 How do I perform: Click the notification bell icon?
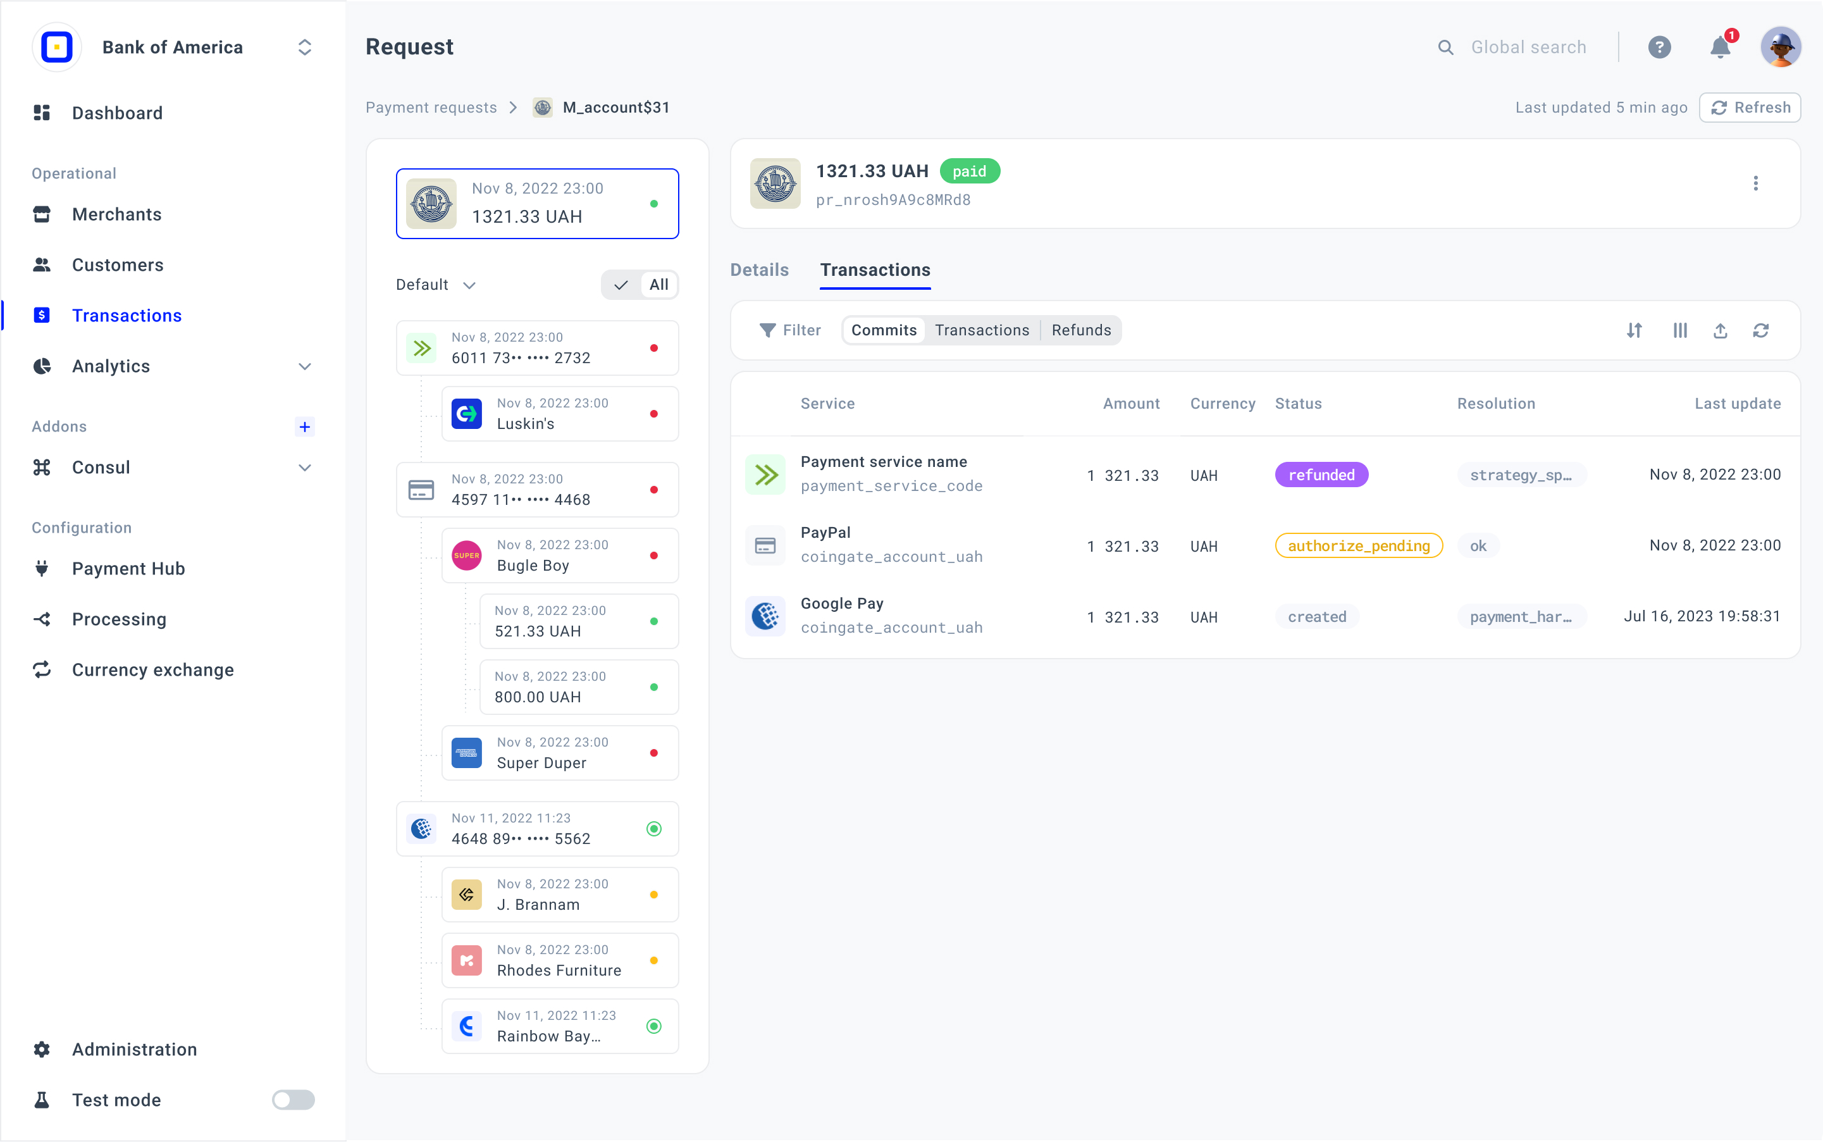1719,47
